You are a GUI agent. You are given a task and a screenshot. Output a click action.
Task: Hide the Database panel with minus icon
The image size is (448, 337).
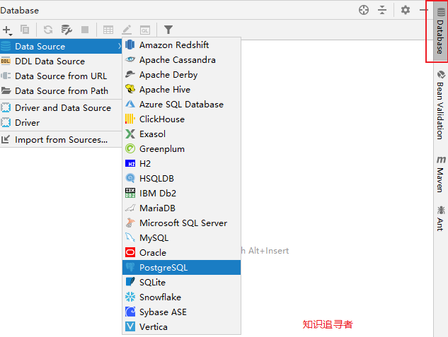coord(423,11)
